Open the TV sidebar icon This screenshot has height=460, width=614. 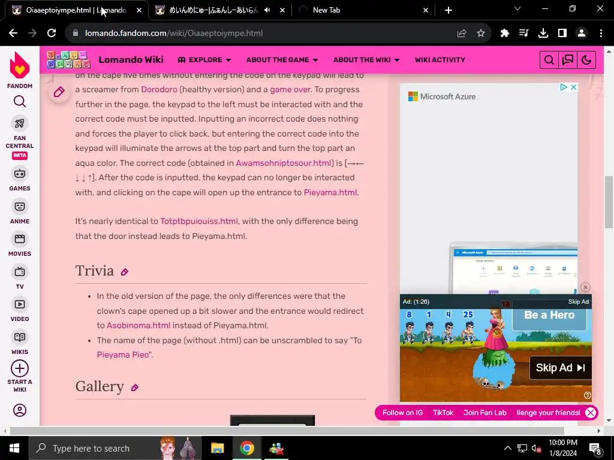click(x=20, y=272)
